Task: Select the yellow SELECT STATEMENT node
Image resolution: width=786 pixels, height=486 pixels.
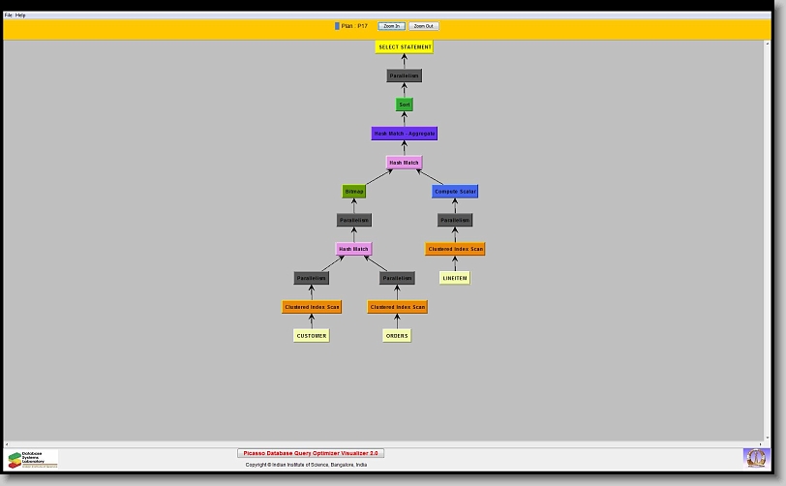Action: coord(404,46)
